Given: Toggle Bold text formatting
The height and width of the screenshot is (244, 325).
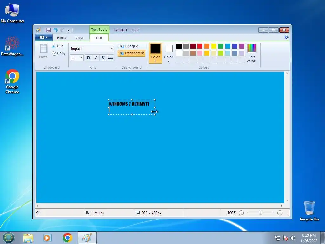Looking at the screenshot, I should [x=88, y=58].
